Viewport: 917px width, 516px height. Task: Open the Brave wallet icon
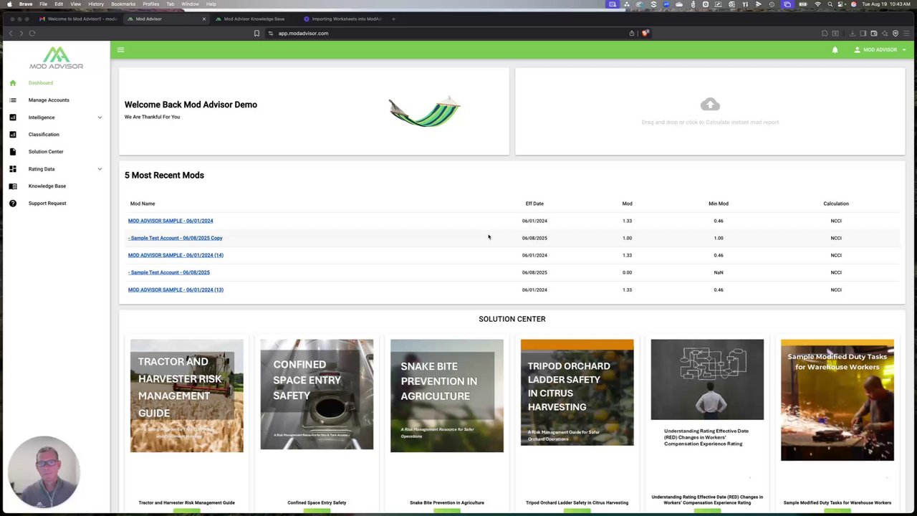coord(874,33)
